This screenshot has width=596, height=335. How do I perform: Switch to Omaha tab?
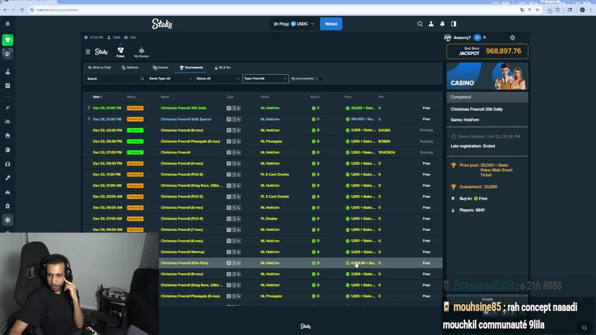coord(161,67)
